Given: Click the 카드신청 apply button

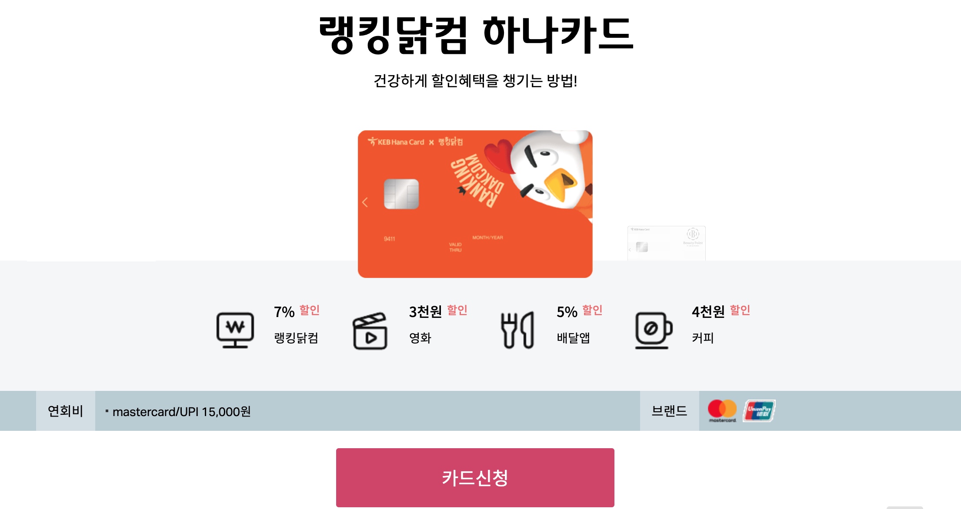Looking at the screenshot, I should tap(475, 477).
